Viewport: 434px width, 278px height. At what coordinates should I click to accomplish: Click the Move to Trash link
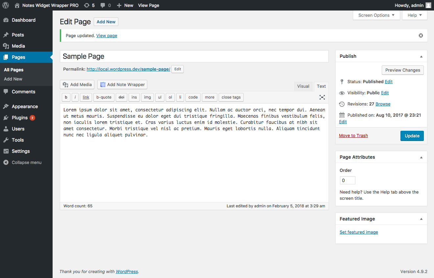353,135
